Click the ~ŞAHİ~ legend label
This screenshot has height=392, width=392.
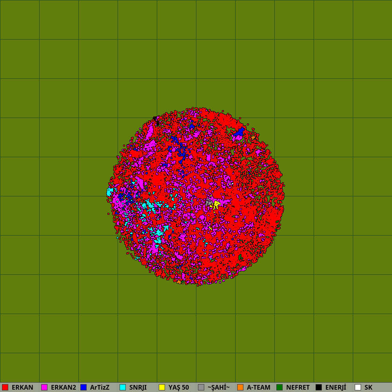[218, 387]
